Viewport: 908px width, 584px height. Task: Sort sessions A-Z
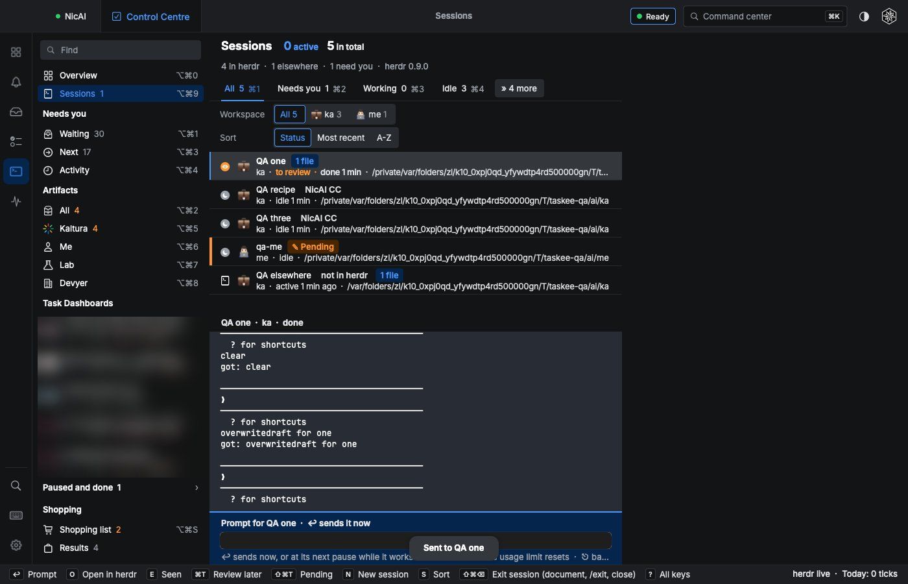coord(384,138)
